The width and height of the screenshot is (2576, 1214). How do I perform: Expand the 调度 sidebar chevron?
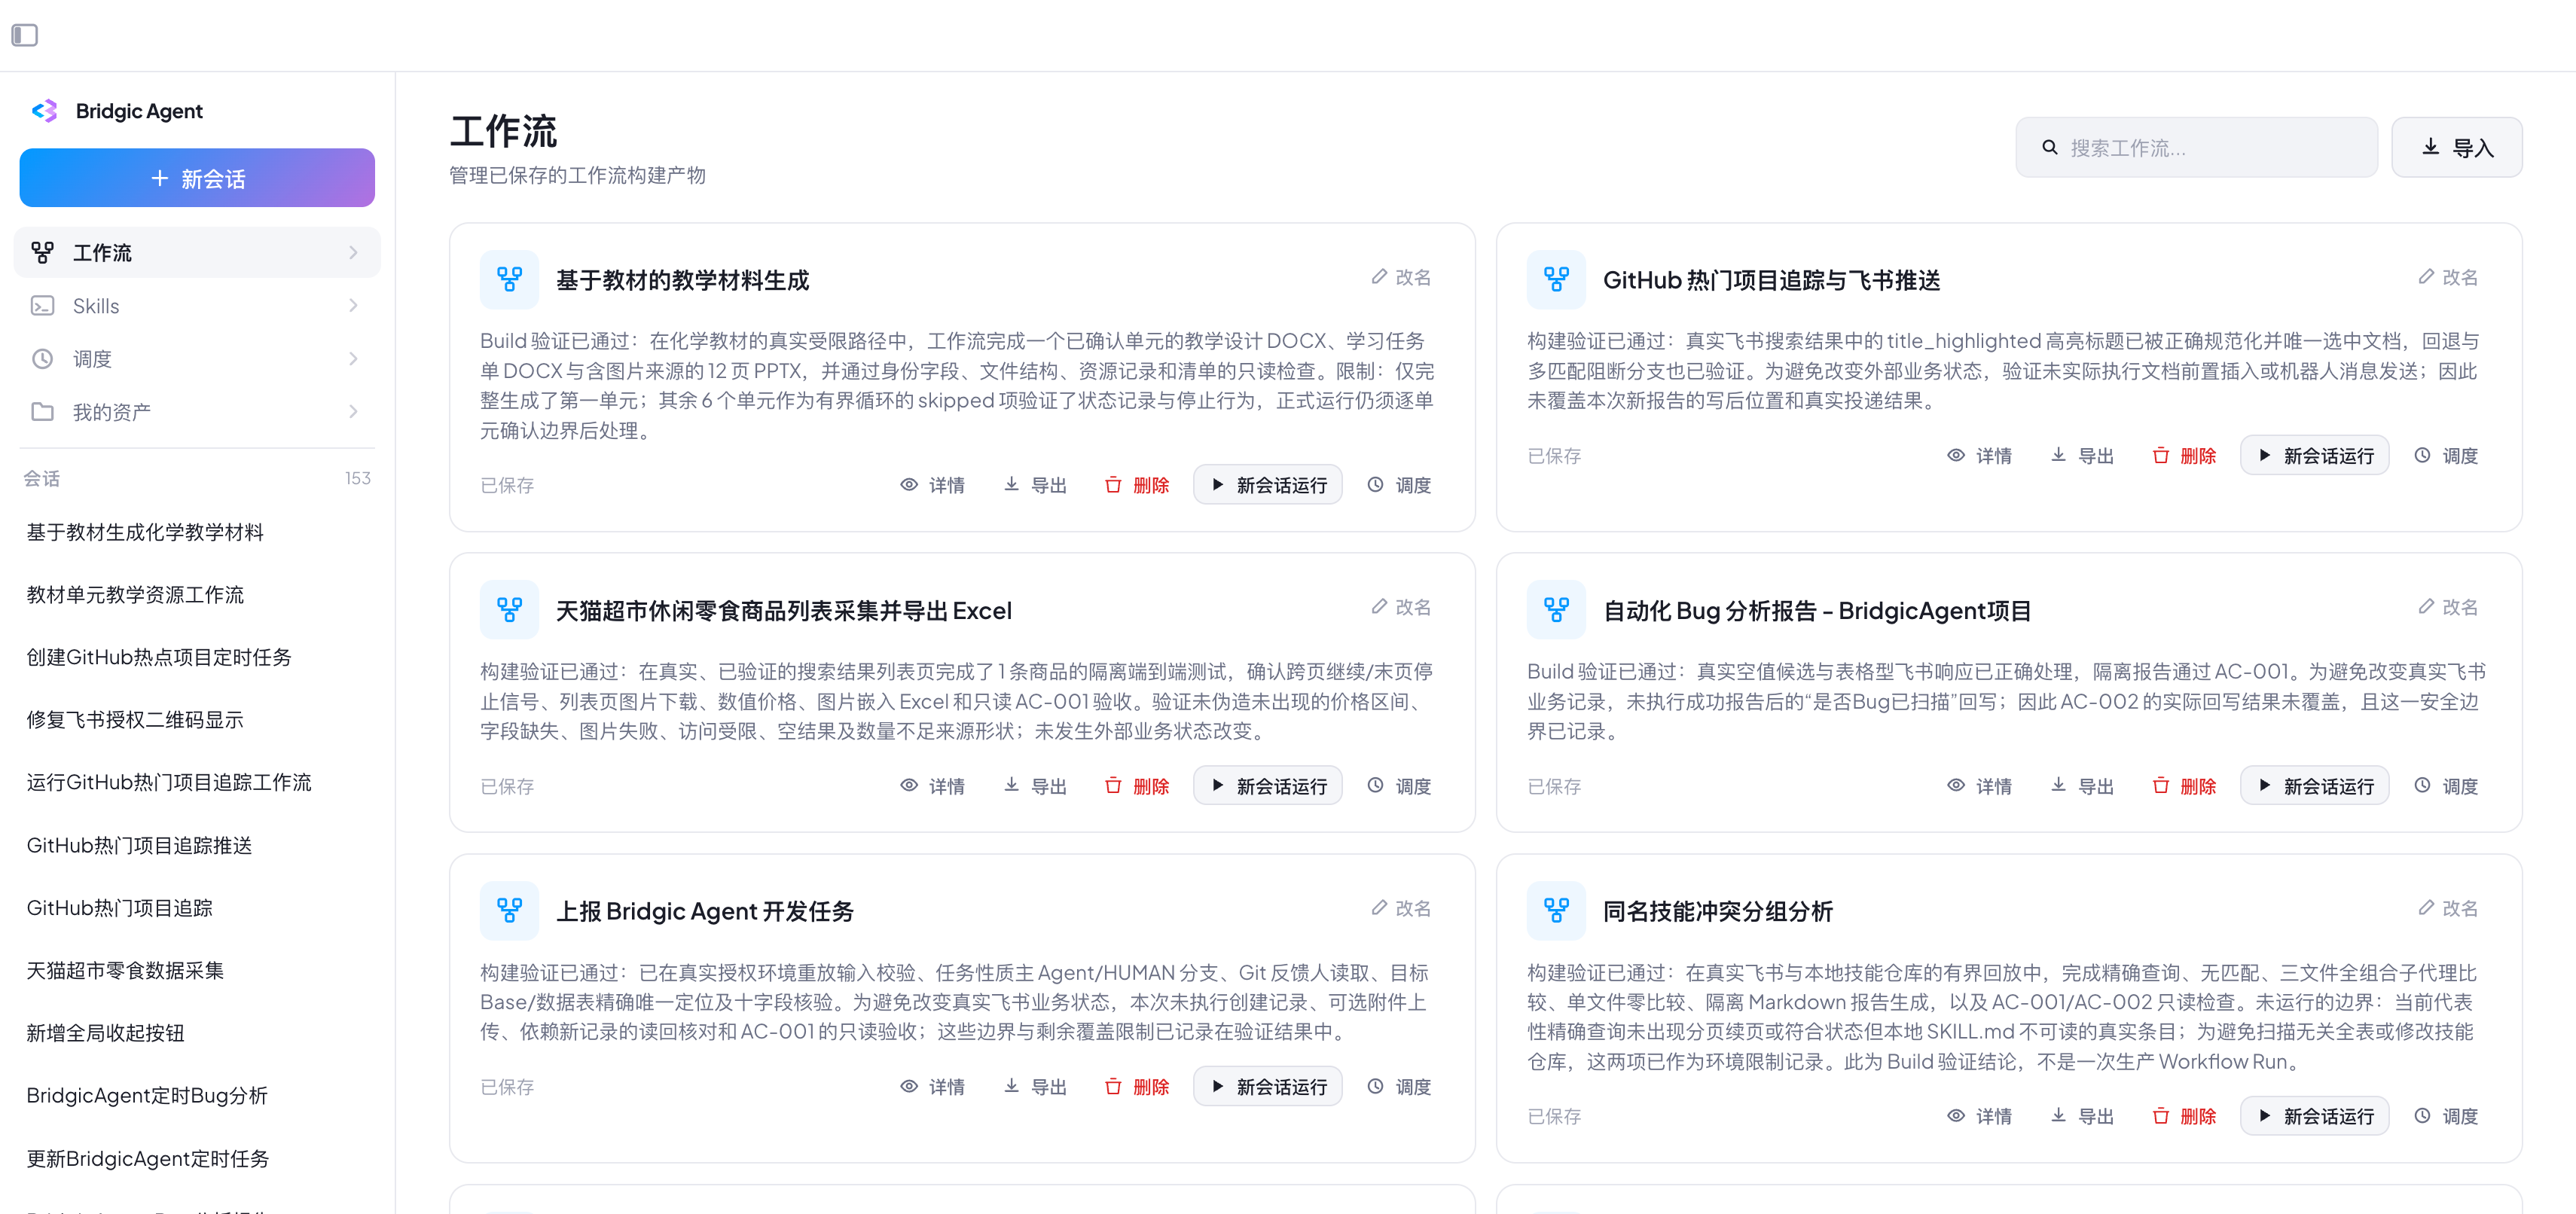(x=353, y=359)
